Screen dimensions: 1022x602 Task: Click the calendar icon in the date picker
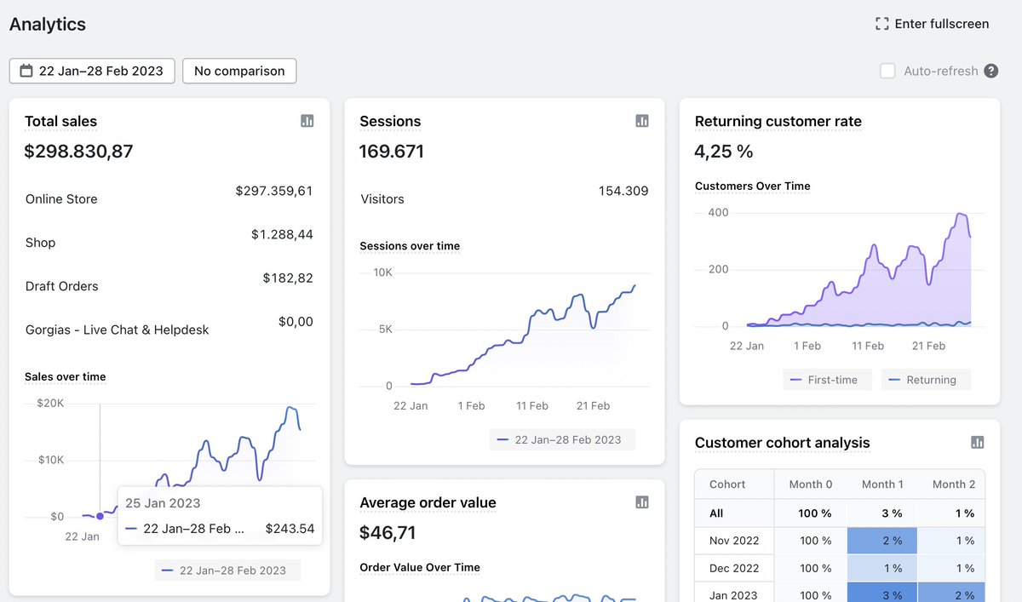(x=24, y=71)
